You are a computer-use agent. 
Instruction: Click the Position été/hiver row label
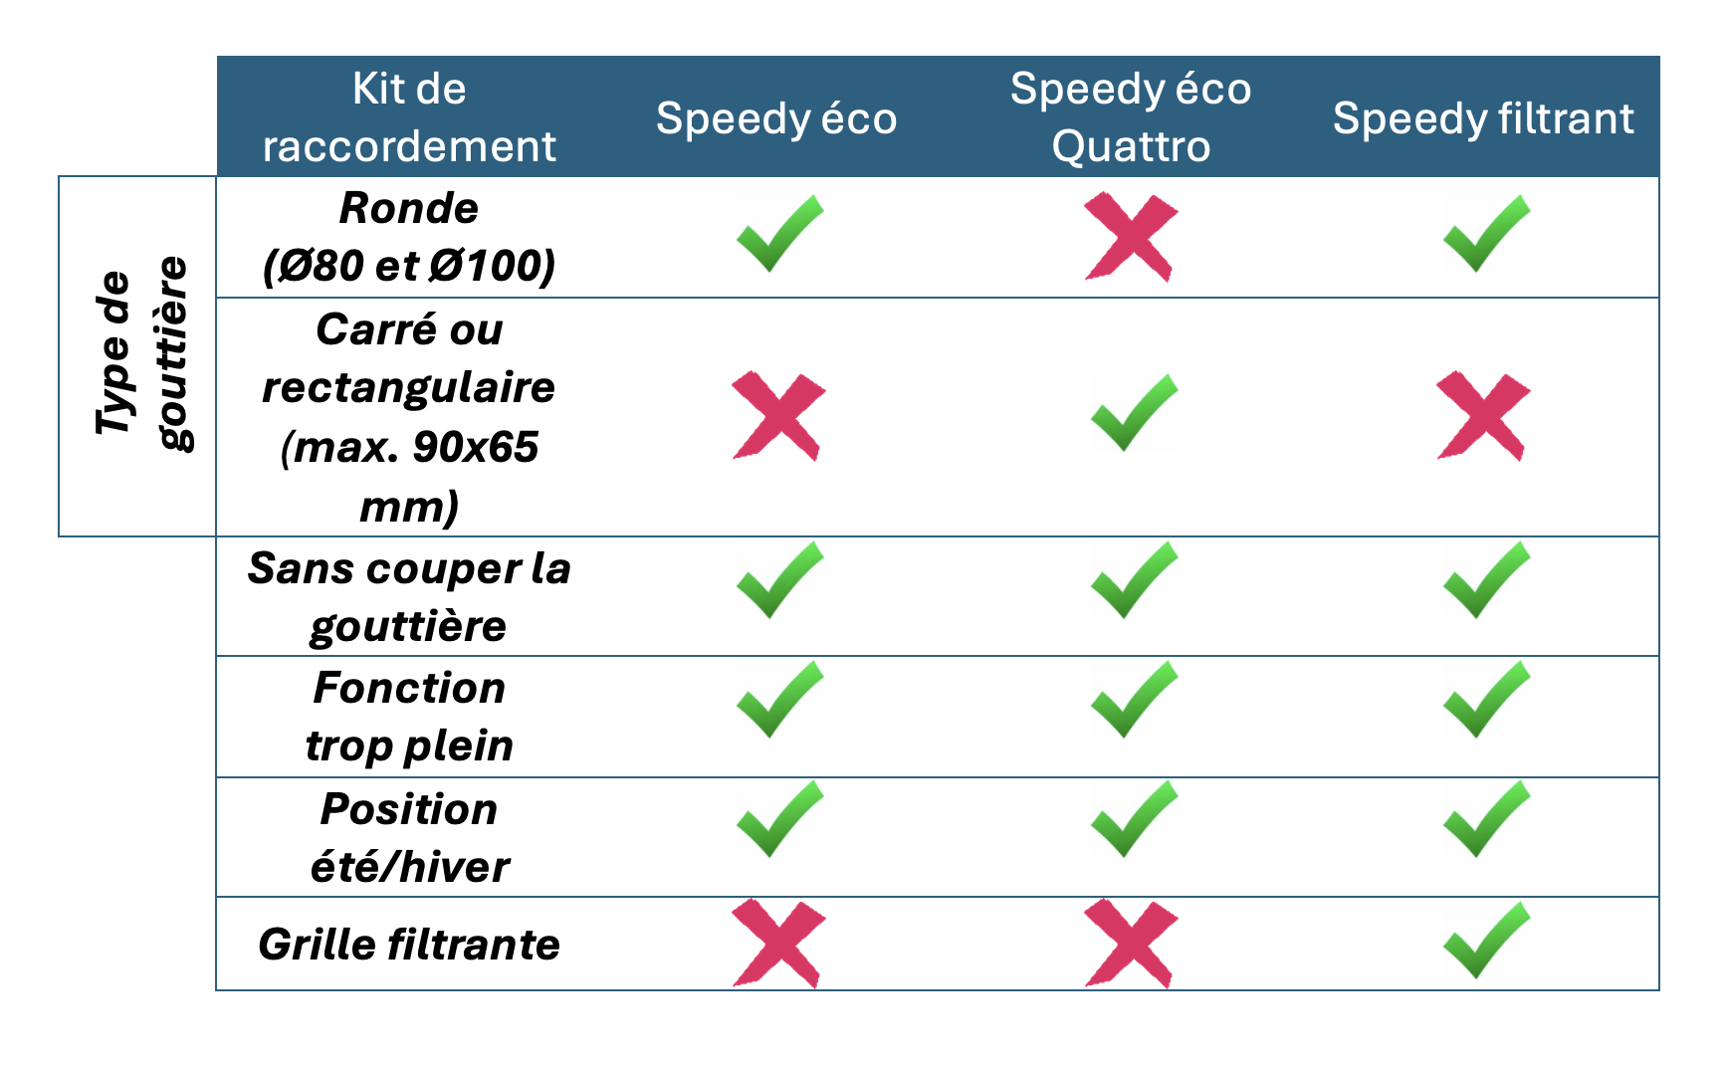pyautogui.click(x=409, y=838)
